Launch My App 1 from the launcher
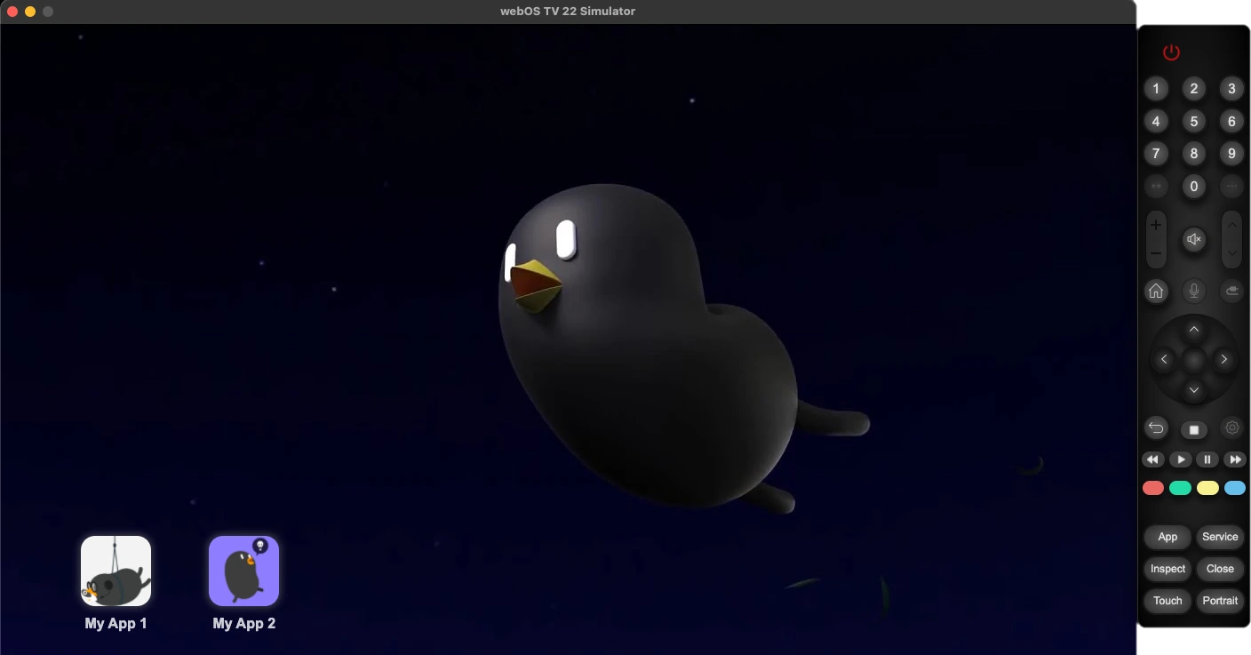The height and width of the screenshot is (655, 1251). [x=116, y=571]
